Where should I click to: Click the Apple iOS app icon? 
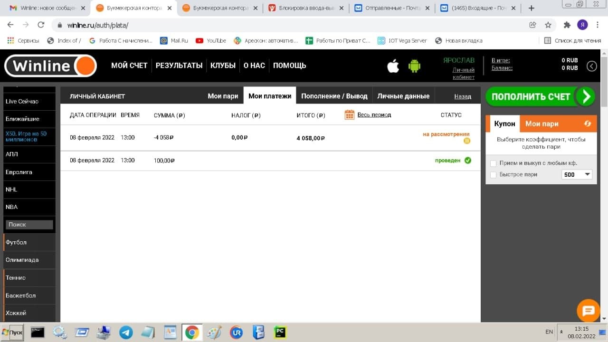393,66
